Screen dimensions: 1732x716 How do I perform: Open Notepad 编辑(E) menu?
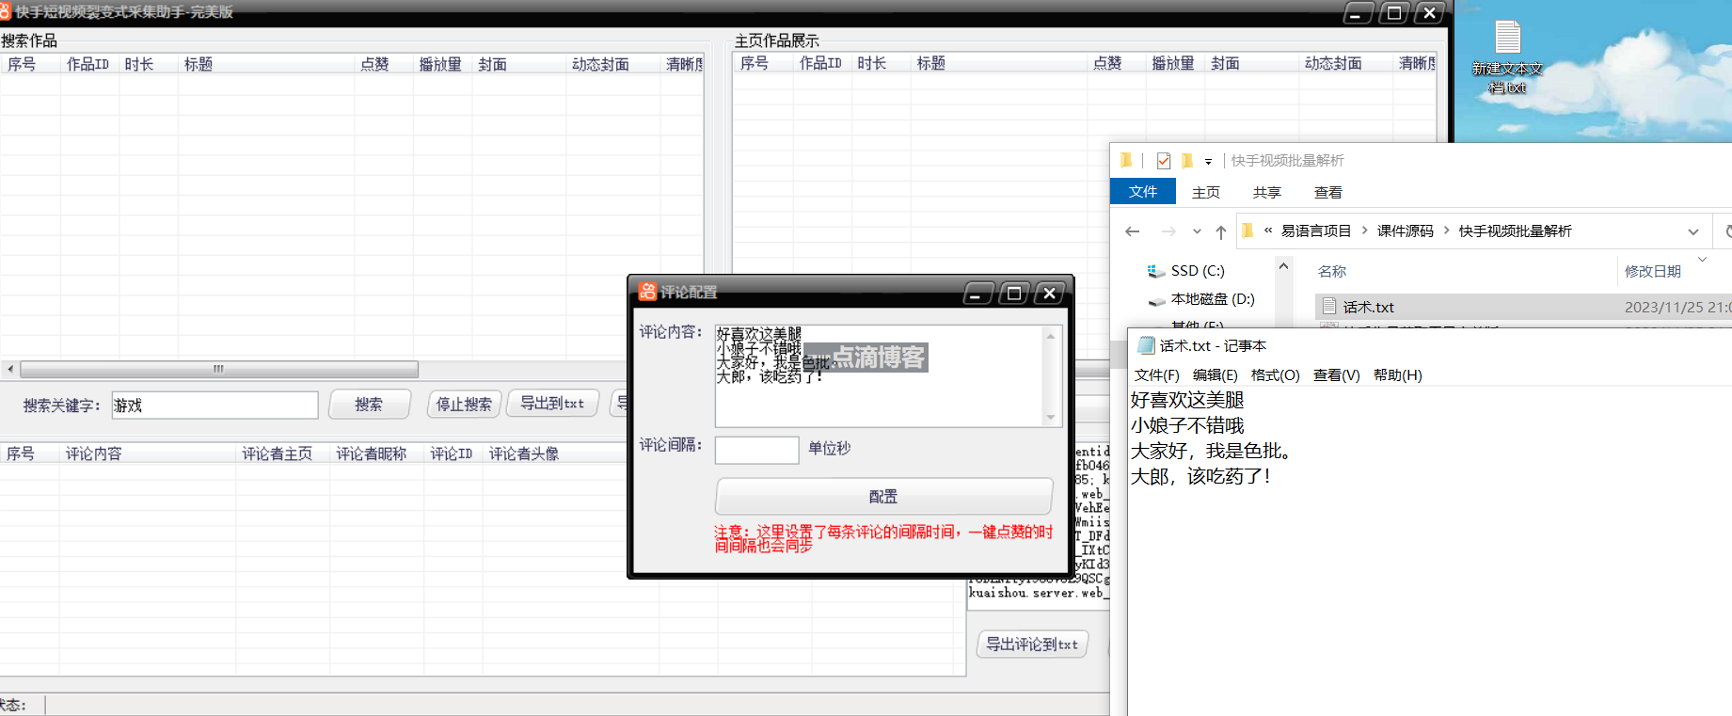[x=1216, y=374]
